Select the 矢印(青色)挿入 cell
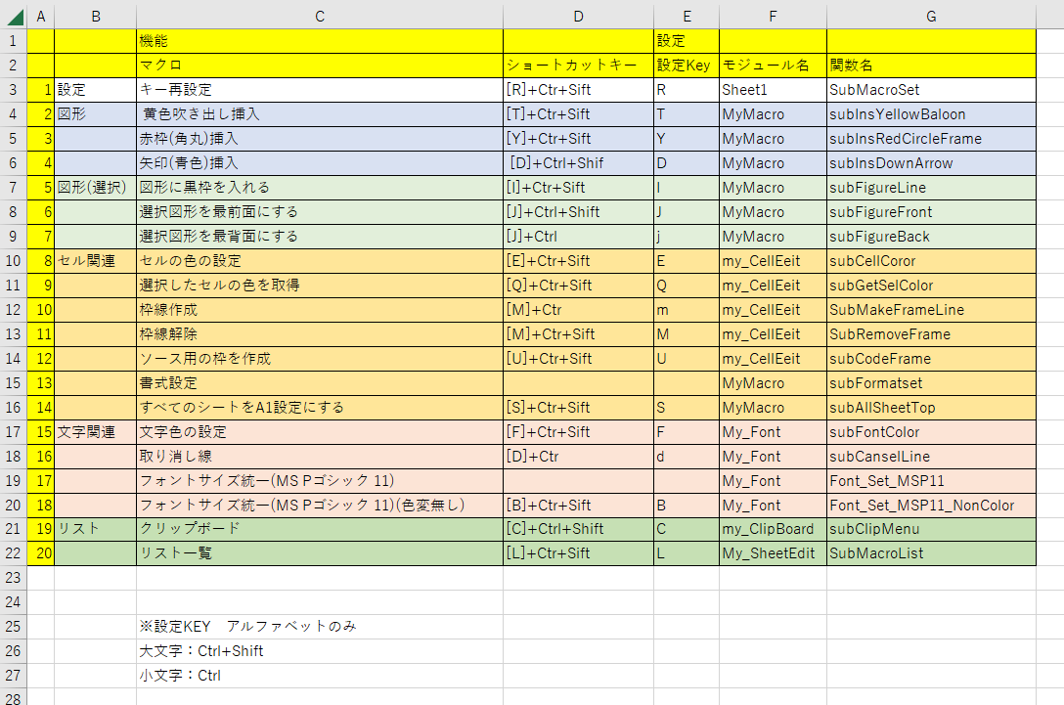 pyautogui.click(x=320, y=163)
